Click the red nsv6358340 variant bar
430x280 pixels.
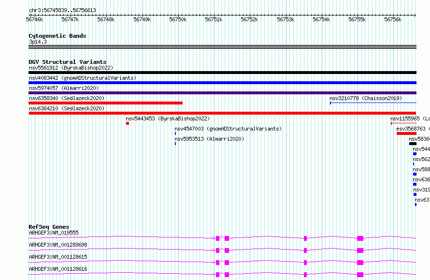coord(106,103)
